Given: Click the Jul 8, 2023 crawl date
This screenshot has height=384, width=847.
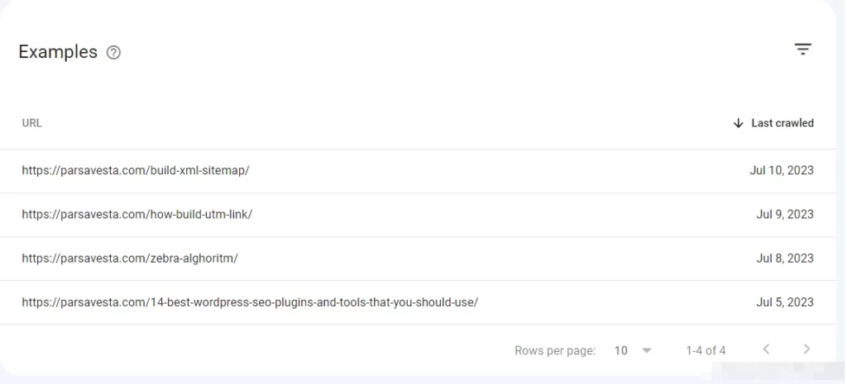Looking at the screenshot, I should tap(784, 258).
